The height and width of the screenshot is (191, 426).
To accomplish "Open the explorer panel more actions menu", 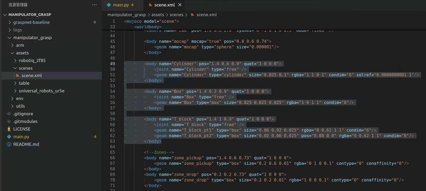I will pyautogui.click(x=94, y=5).
